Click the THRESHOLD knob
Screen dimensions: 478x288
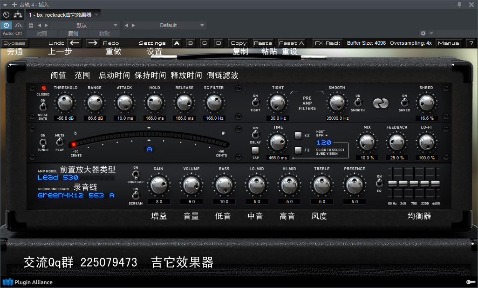[x=65, y=103]
